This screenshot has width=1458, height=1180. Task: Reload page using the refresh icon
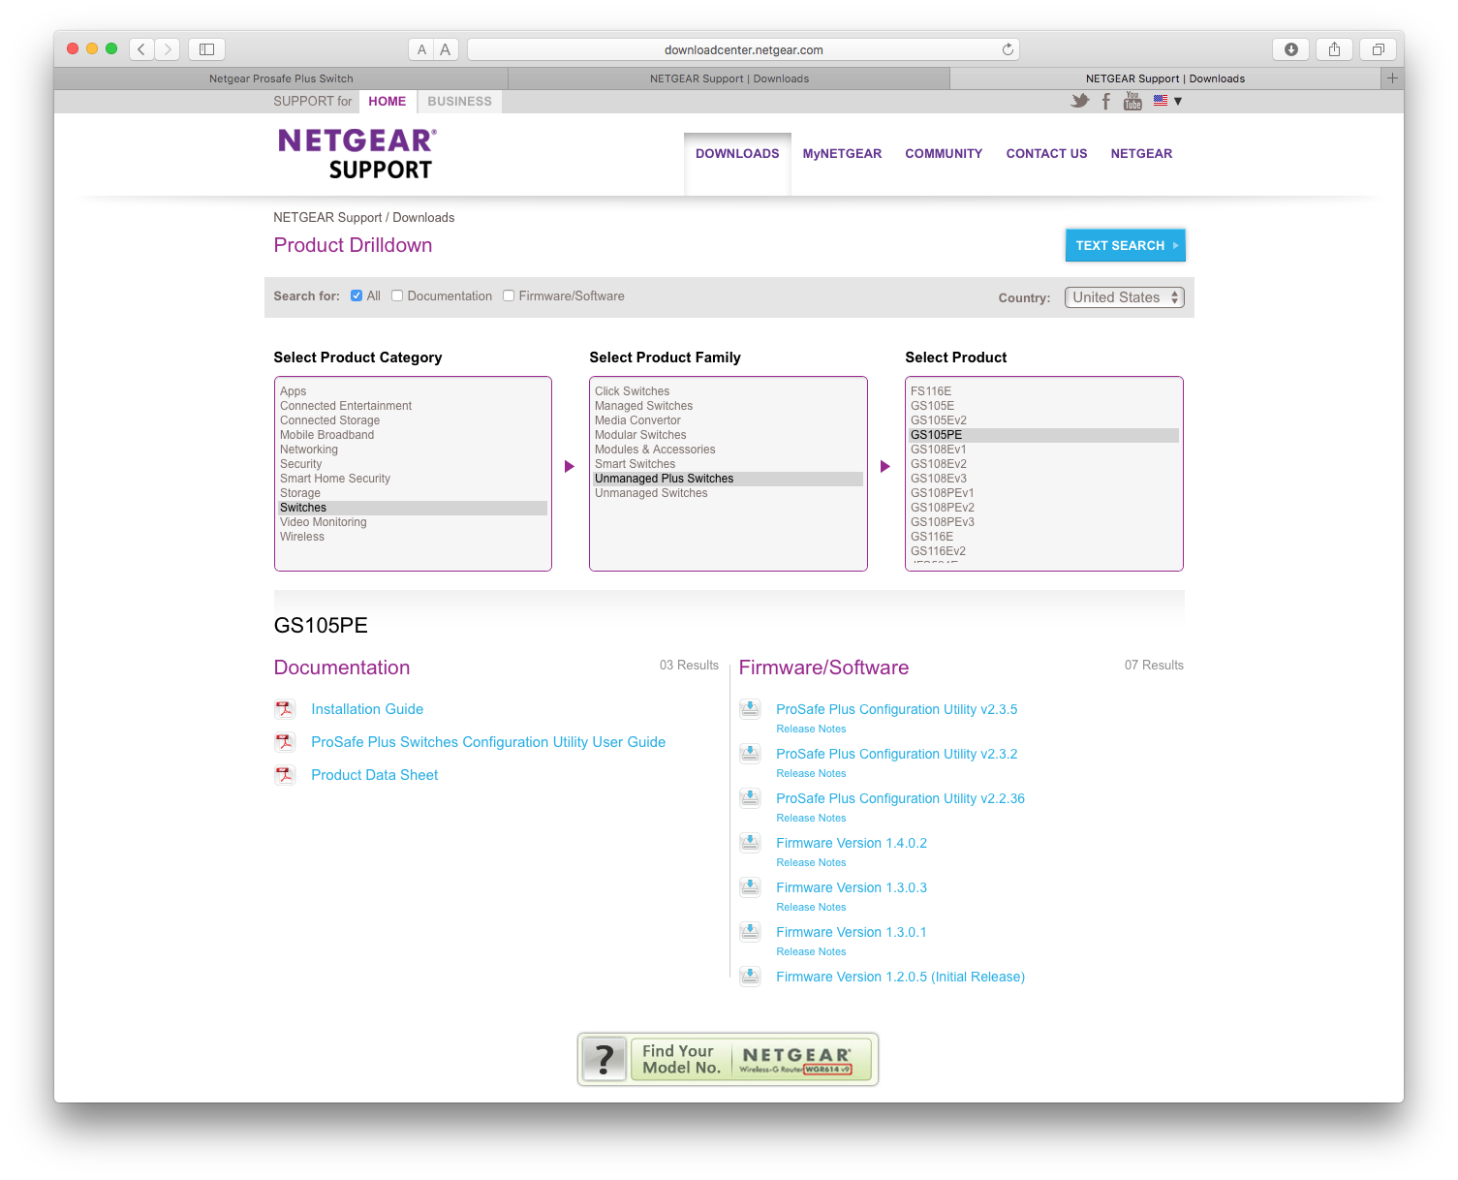click(1008, 49)
